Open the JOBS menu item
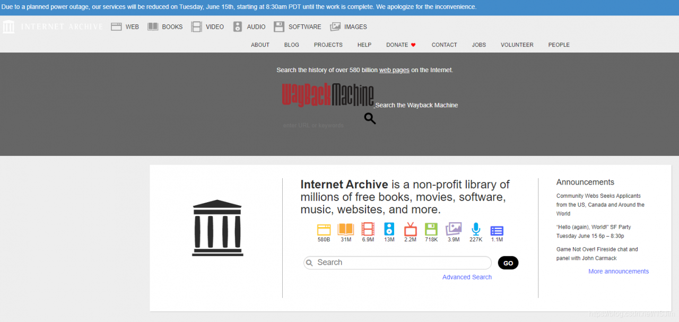This screenshot has width=679, height=322. (479, 45)
